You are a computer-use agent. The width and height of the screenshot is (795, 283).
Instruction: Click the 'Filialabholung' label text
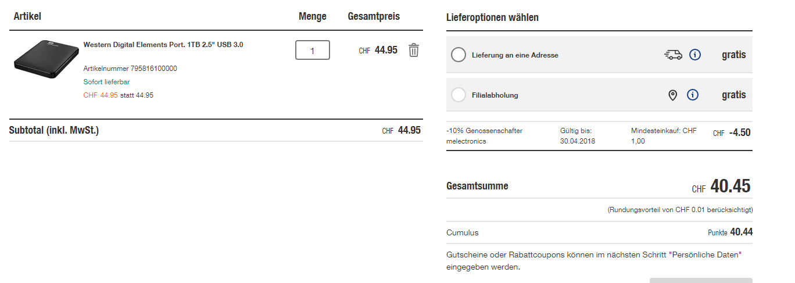click(495, 95)
